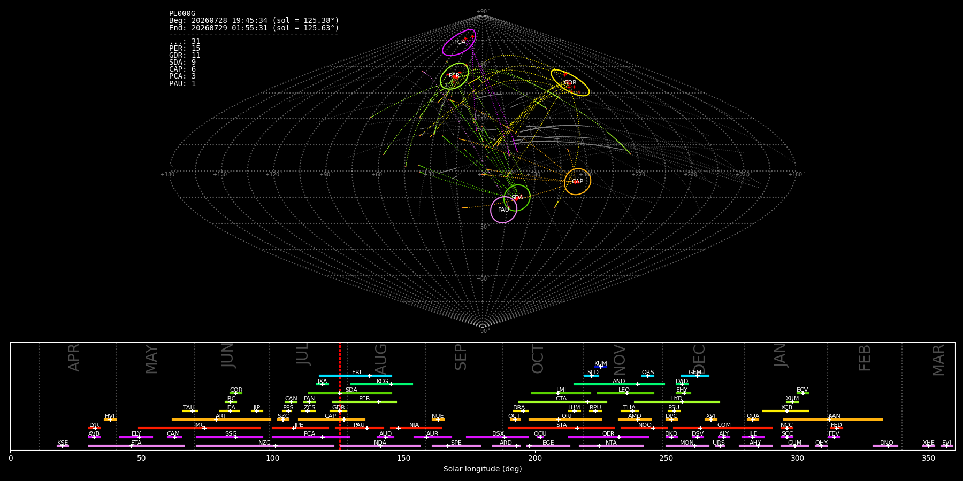Click the MON shower bar label
Image resolution: width=963 pixels, height=481 pixels.
pos(687,443)
